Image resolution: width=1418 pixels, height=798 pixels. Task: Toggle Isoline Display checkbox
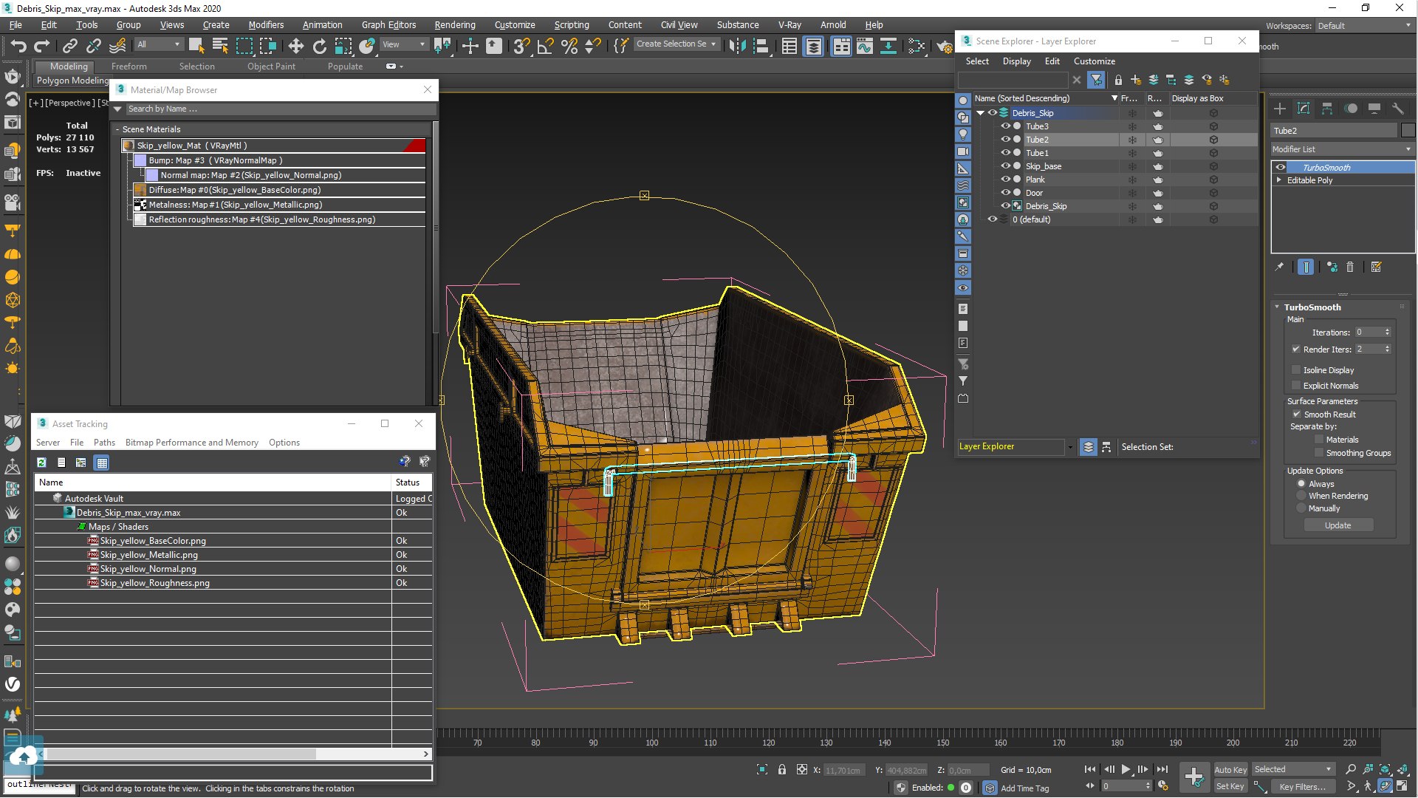1296,370
